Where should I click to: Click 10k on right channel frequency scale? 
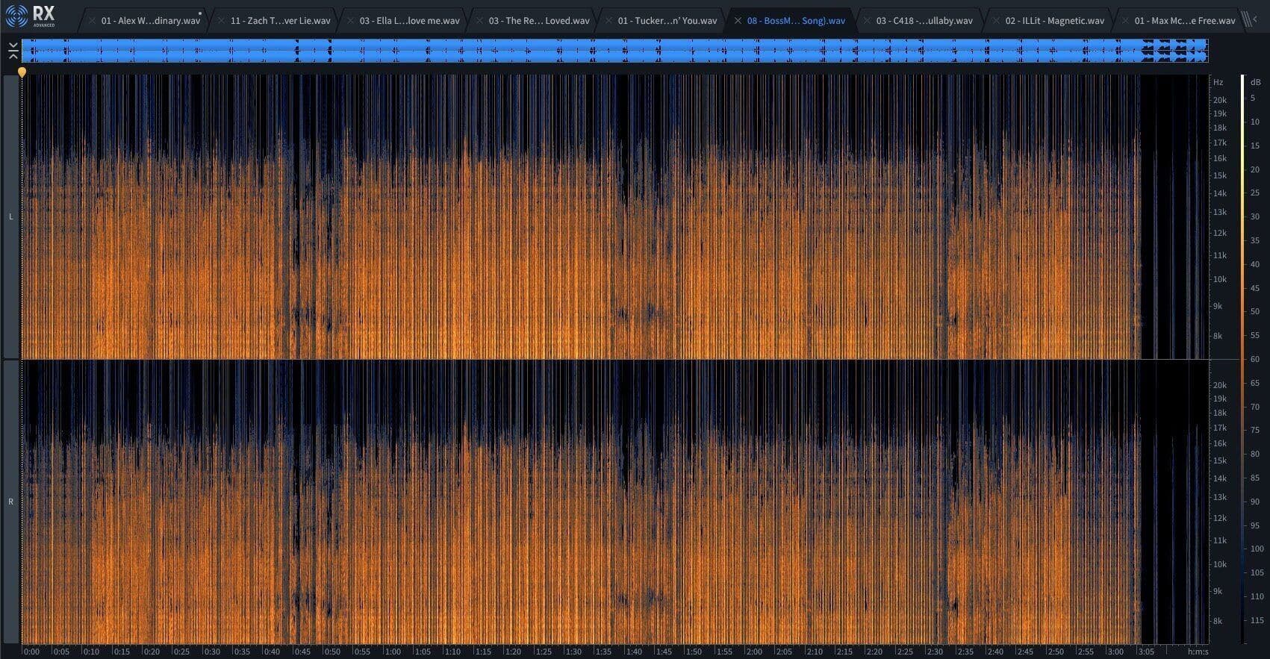(1220, 564)
